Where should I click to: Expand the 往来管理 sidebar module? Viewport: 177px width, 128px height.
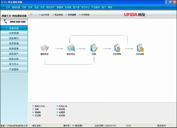pyautogui.click(x=14, y=33)
